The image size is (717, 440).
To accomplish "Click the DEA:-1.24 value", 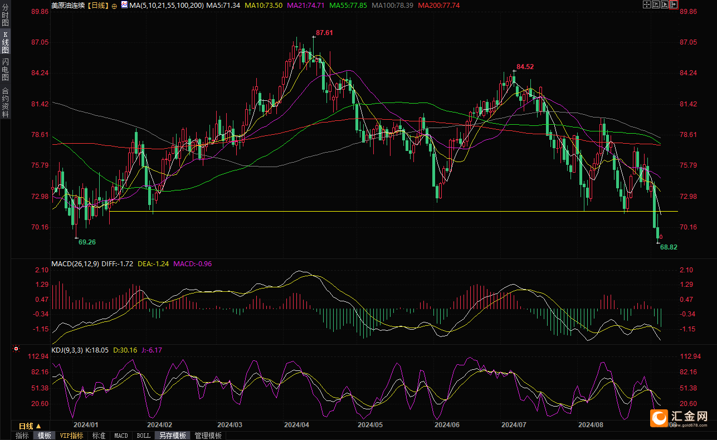I will click(x=153, y=263).
